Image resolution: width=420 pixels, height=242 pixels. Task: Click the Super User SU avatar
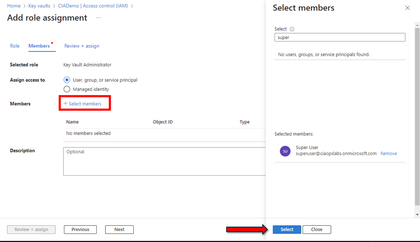coord(285,151)
